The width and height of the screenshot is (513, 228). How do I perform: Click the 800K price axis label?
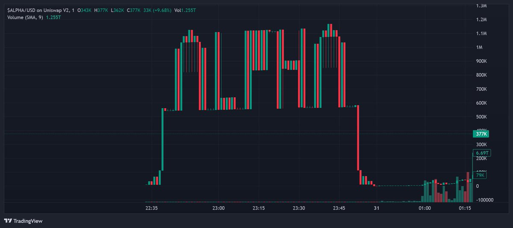click(x=481, y=75)
